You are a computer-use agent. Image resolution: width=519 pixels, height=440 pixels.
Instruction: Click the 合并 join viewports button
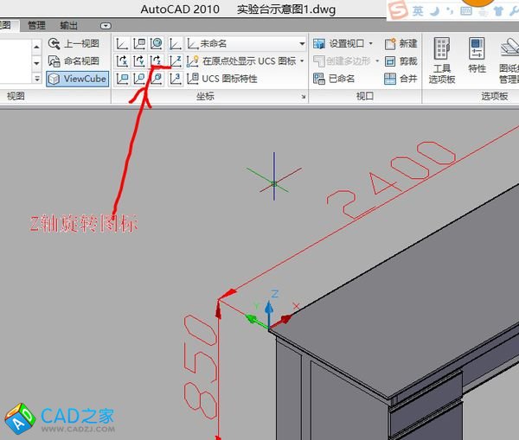point(400,79)
